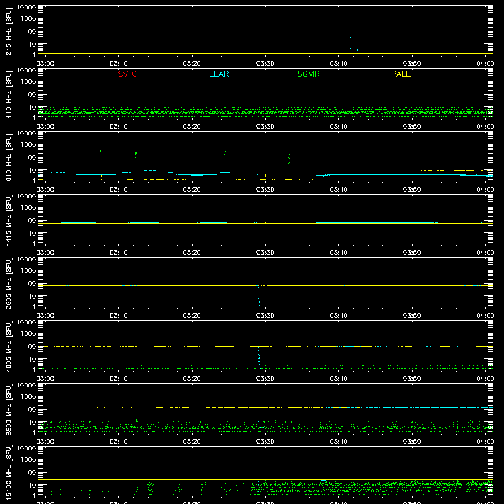The width and height of the screenshot is (504, 504).
Task: Click the cyan dropout near 03:29 at 2695 MHz
Action: (x=259, y=297)
